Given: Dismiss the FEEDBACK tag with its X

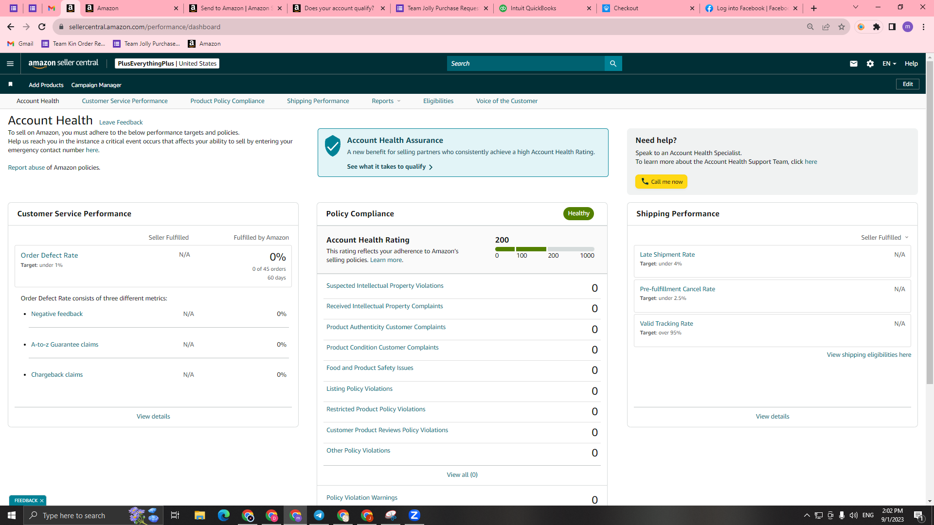Looking at the screenshot, I should coord(42,501).
